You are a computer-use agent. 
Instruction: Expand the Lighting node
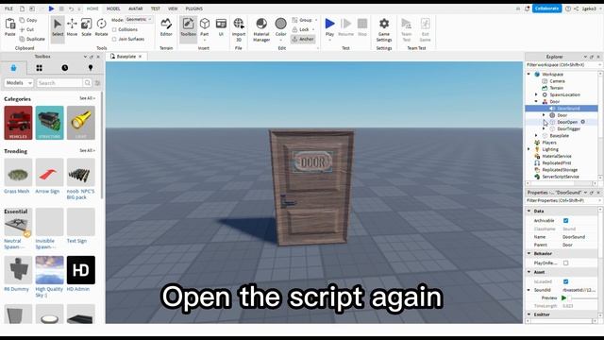point(528,149)
